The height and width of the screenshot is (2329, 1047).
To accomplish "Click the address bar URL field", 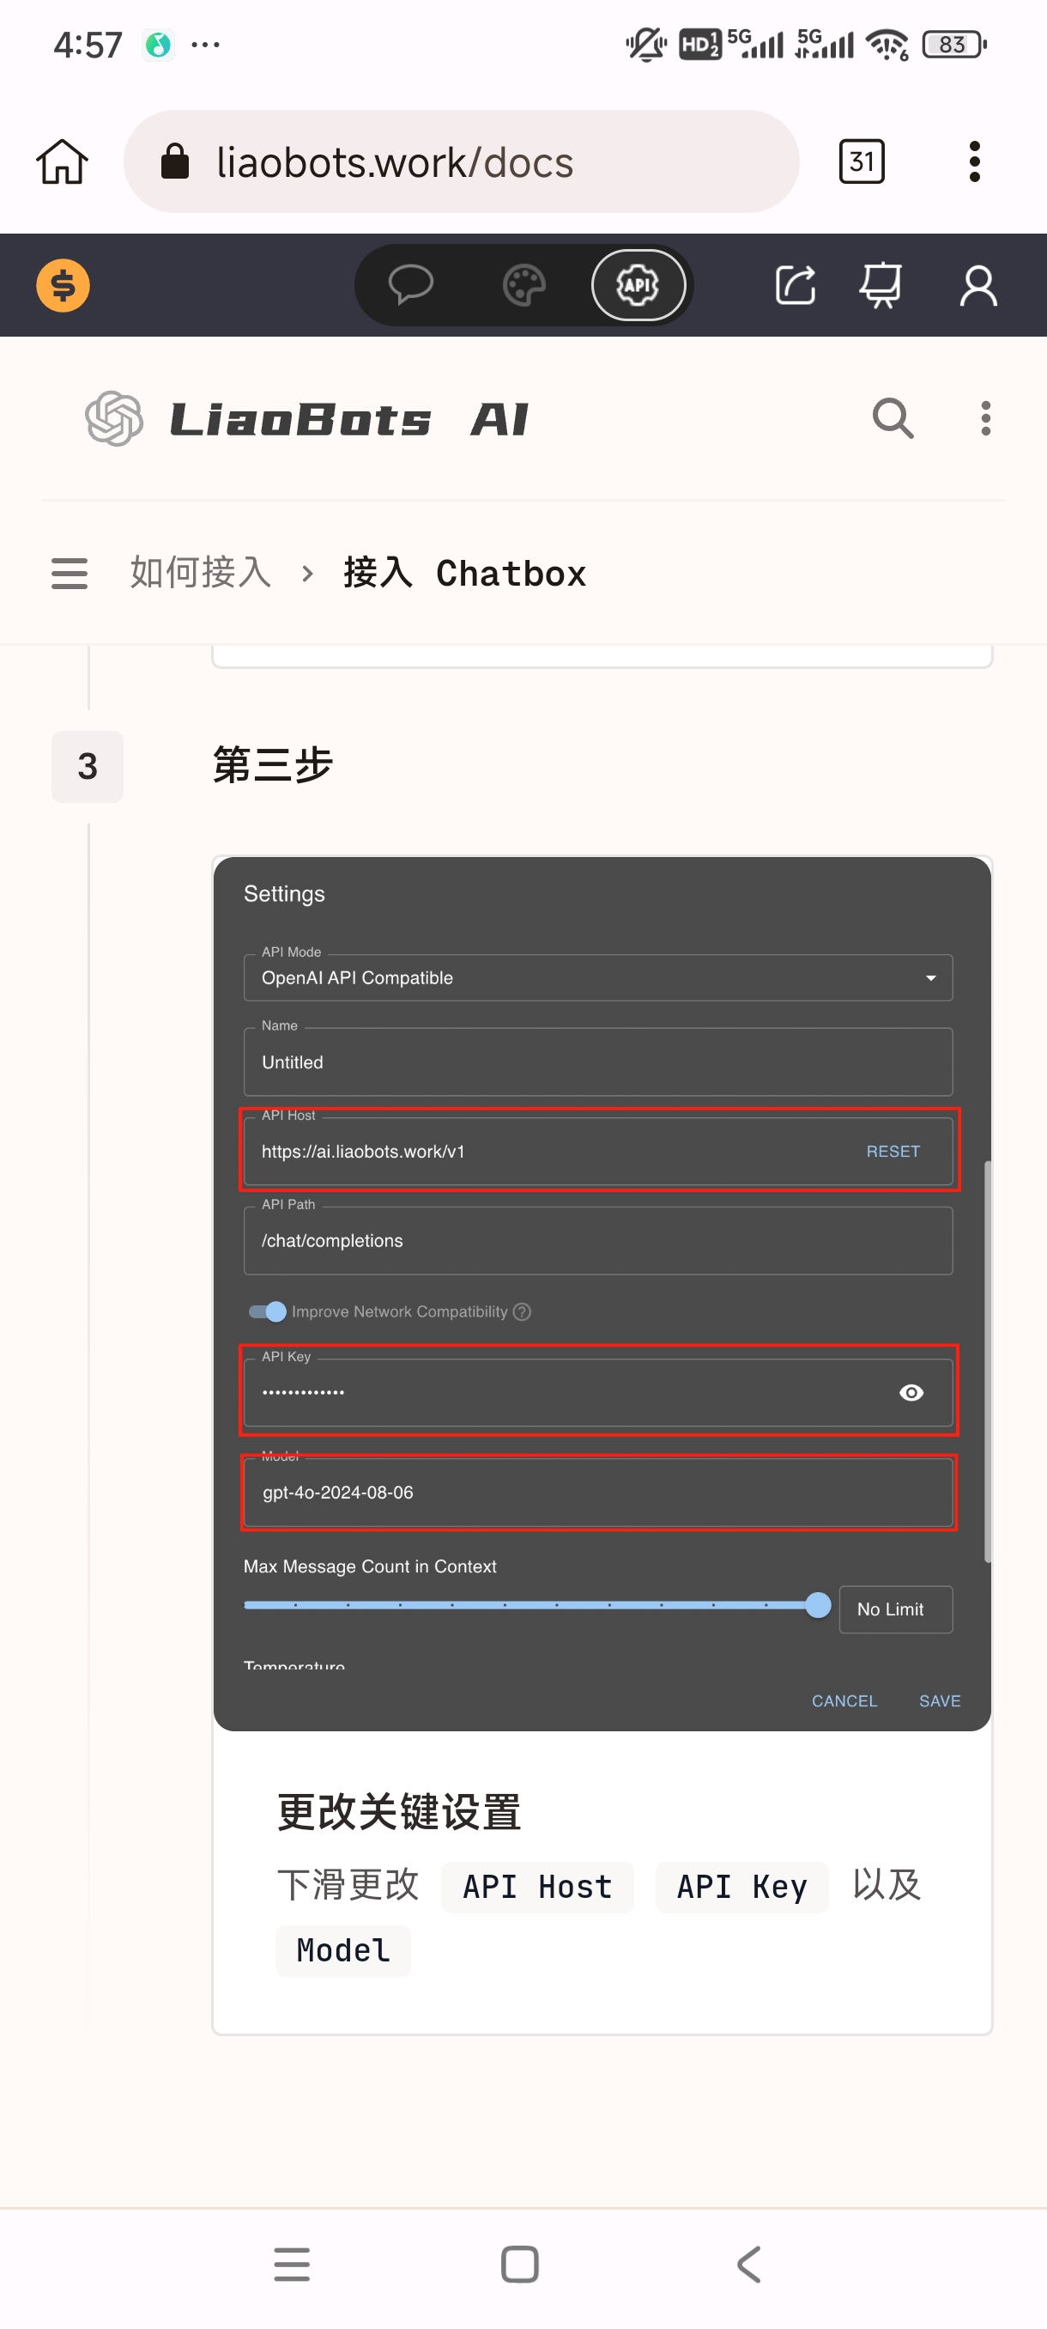I will point(461,163).
